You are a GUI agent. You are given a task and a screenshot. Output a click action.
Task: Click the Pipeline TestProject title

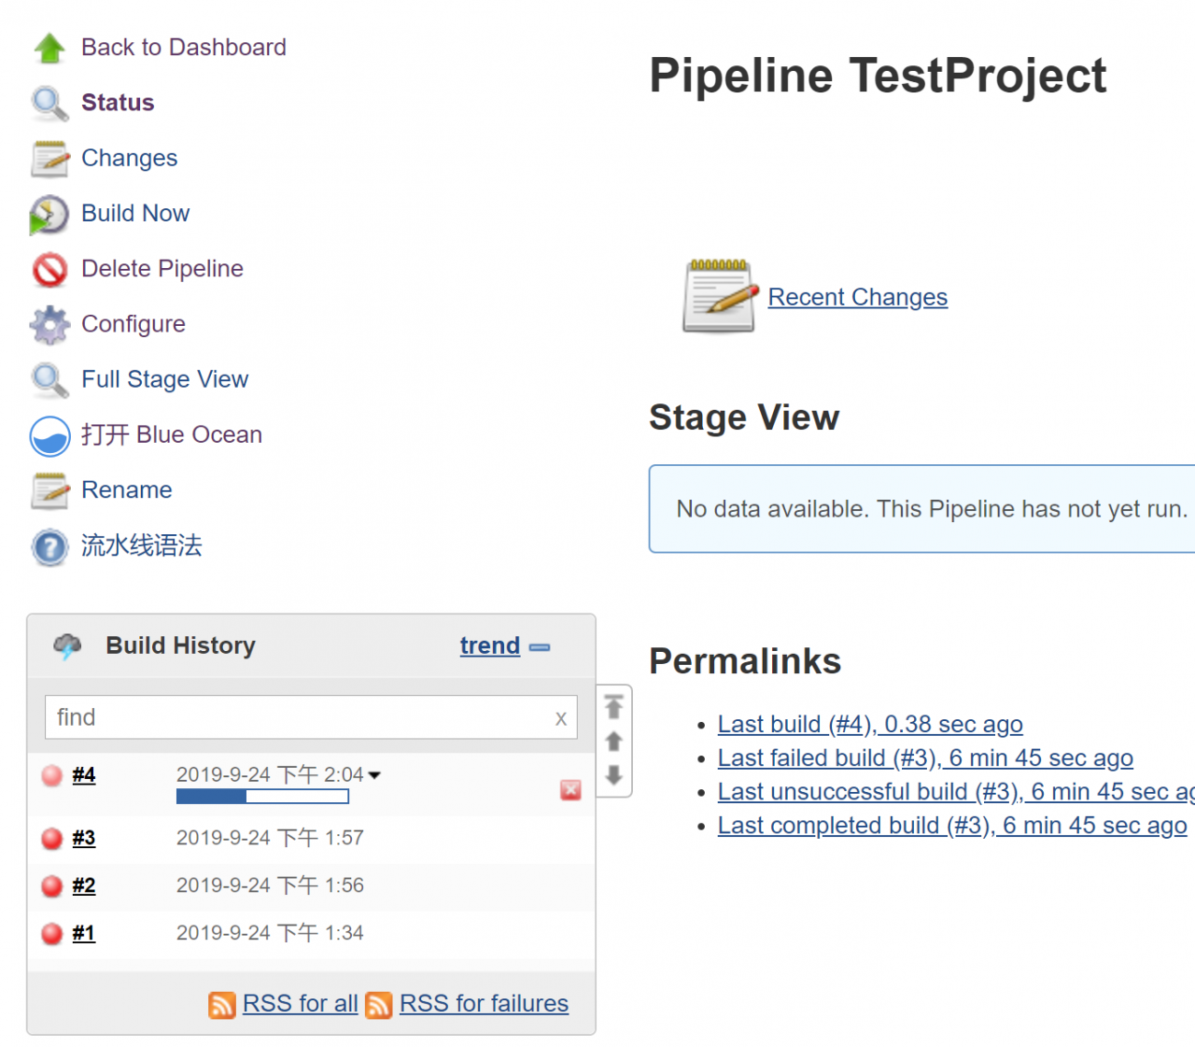pyautogui.click(x=878, y=76)
